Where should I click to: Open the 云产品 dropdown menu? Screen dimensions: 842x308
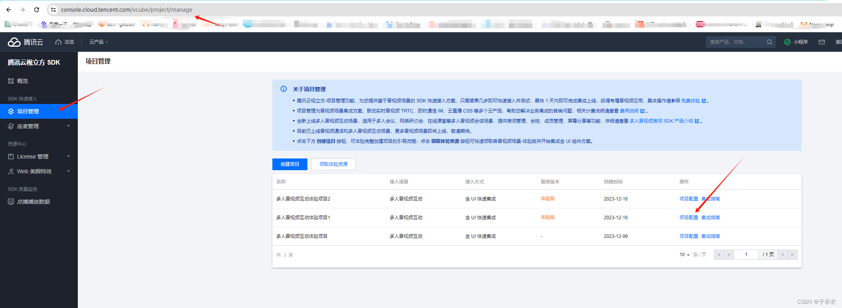(x=98, y=42)
